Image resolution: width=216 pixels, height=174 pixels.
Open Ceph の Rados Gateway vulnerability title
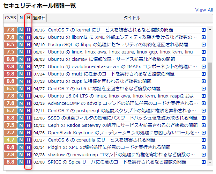pos(122,125)
